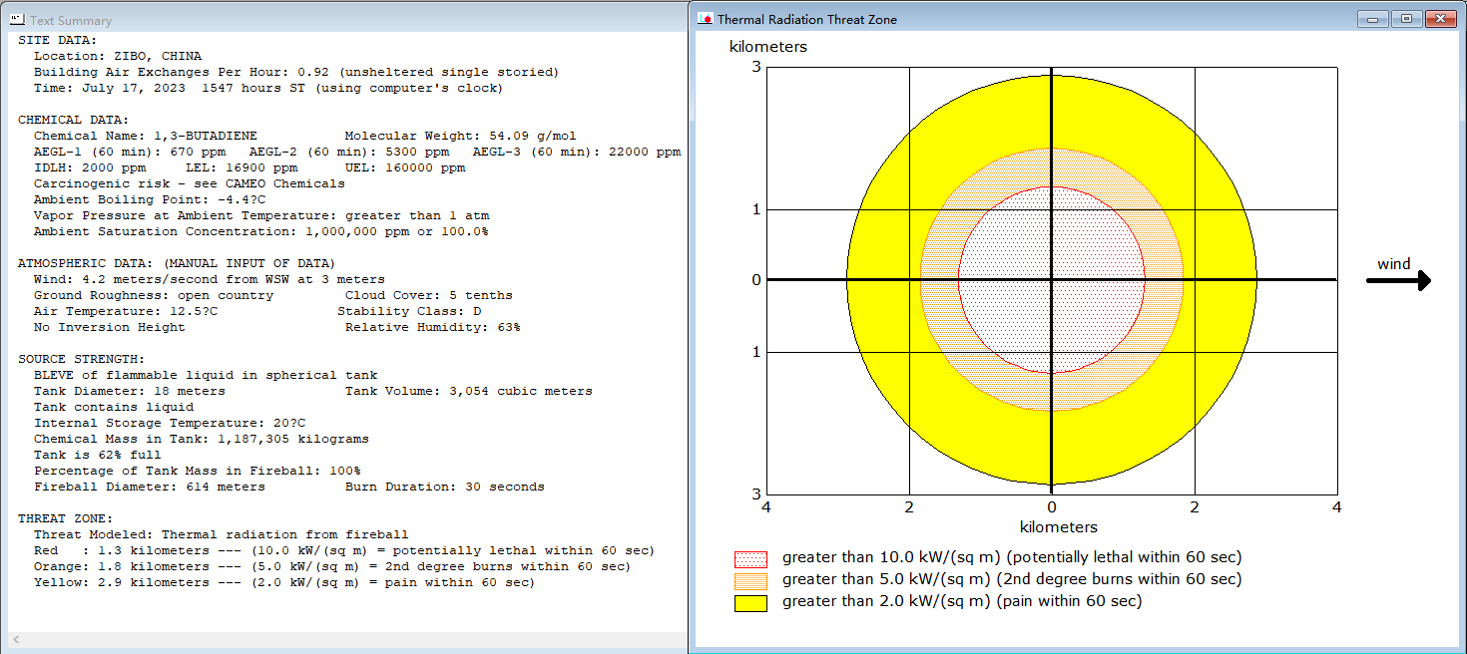Click 'Fireball Diameter: 614 meters' text
The image size is (1467, 654).
[150, 487]
